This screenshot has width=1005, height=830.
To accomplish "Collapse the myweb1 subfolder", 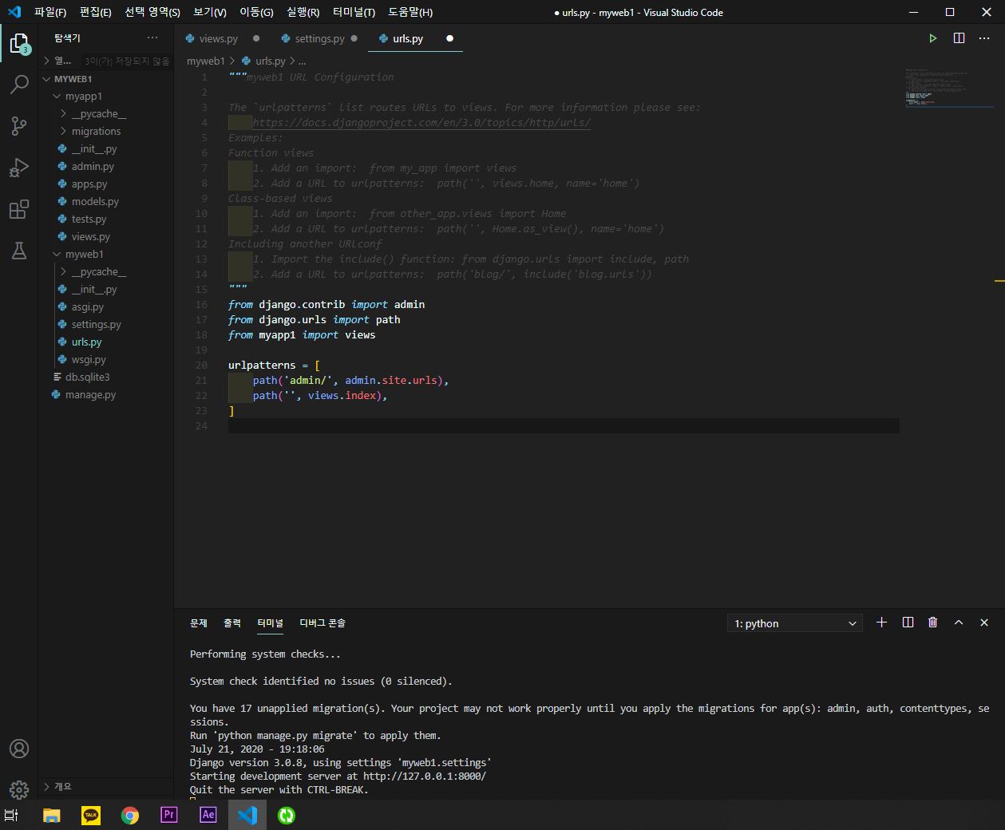I will (105, 255).
